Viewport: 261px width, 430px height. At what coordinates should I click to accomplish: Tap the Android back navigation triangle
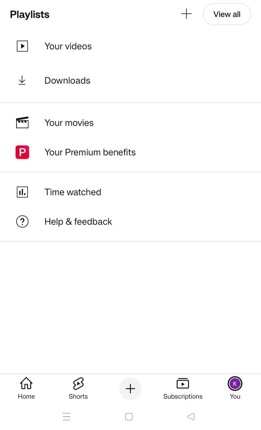191,417
